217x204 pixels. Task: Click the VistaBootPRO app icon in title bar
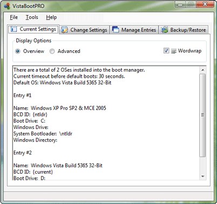(7, 6)
